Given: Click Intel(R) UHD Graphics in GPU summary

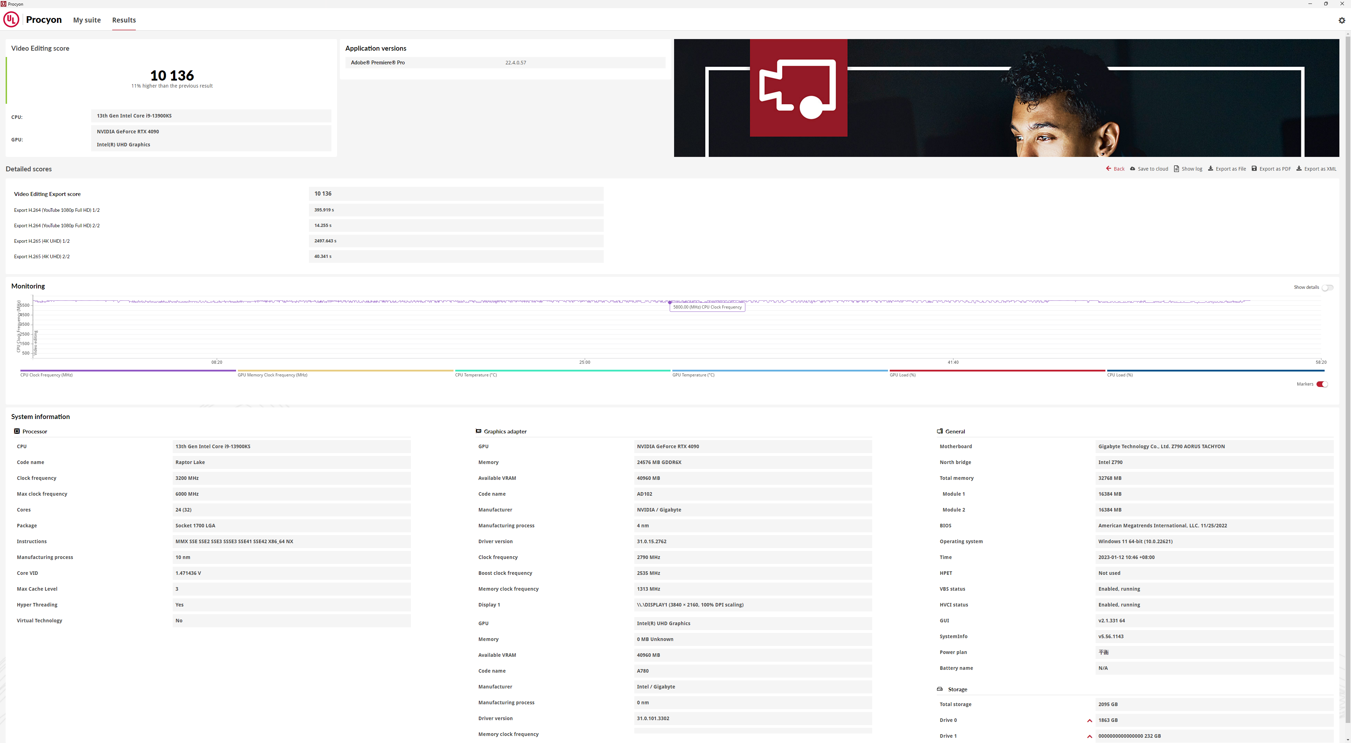Looking at the screenshot, I should click(x=123, y=145).
